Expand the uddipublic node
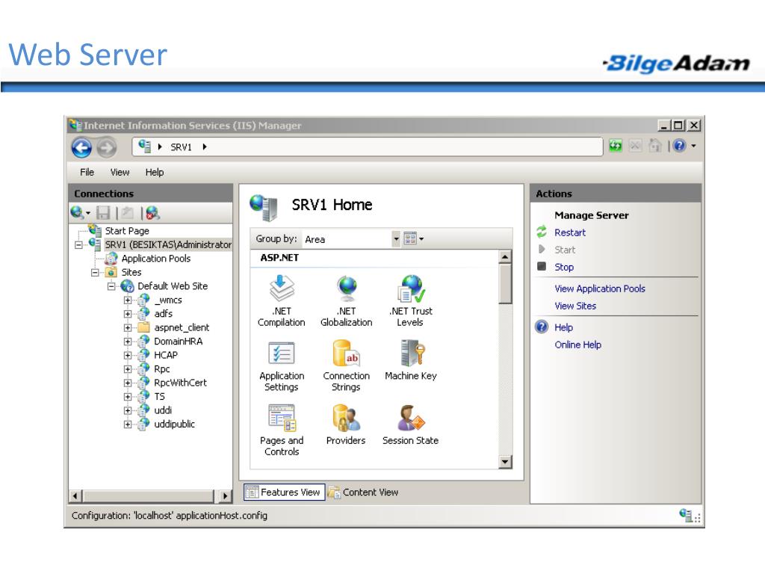765x574 pixels. pos(128,425)
